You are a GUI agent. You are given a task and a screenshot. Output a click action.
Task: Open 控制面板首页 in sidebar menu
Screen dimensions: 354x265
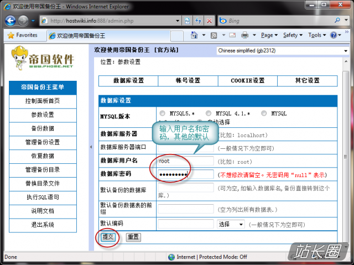point(43,101)
